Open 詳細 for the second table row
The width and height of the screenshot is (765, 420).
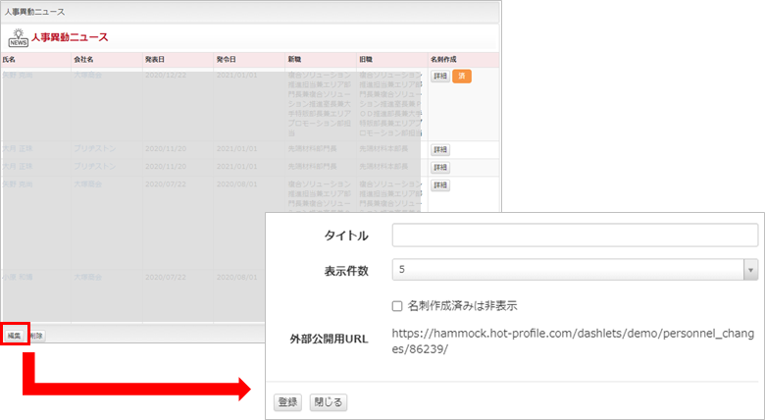pos(440,150)
